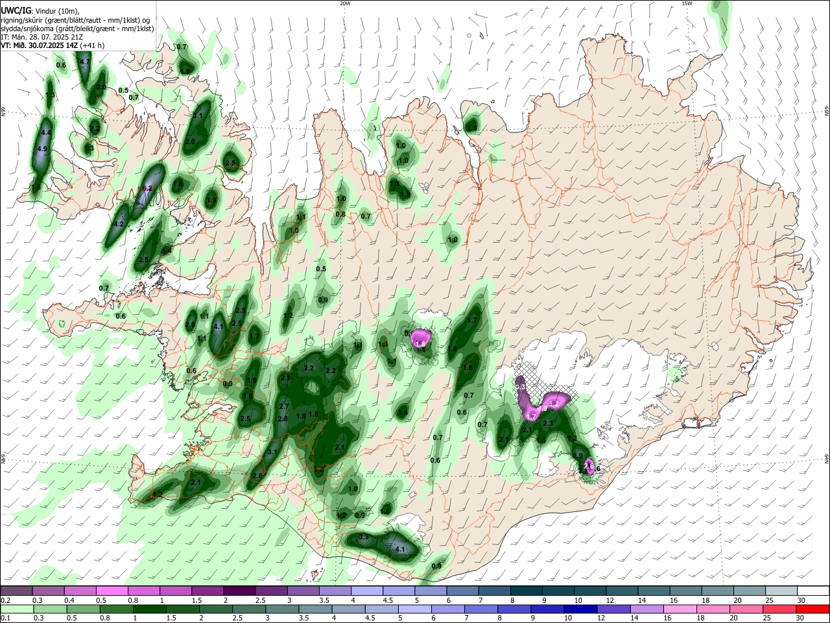
Task: Select the darkest green 1–1.5 rain scale swatch
Action: pyautogui.click(x=149, y=609)
